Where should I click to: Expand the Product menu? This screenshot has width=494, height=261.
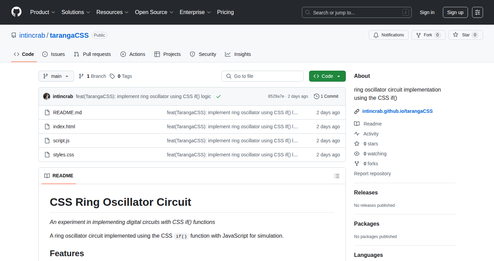(x=43, y=12)
